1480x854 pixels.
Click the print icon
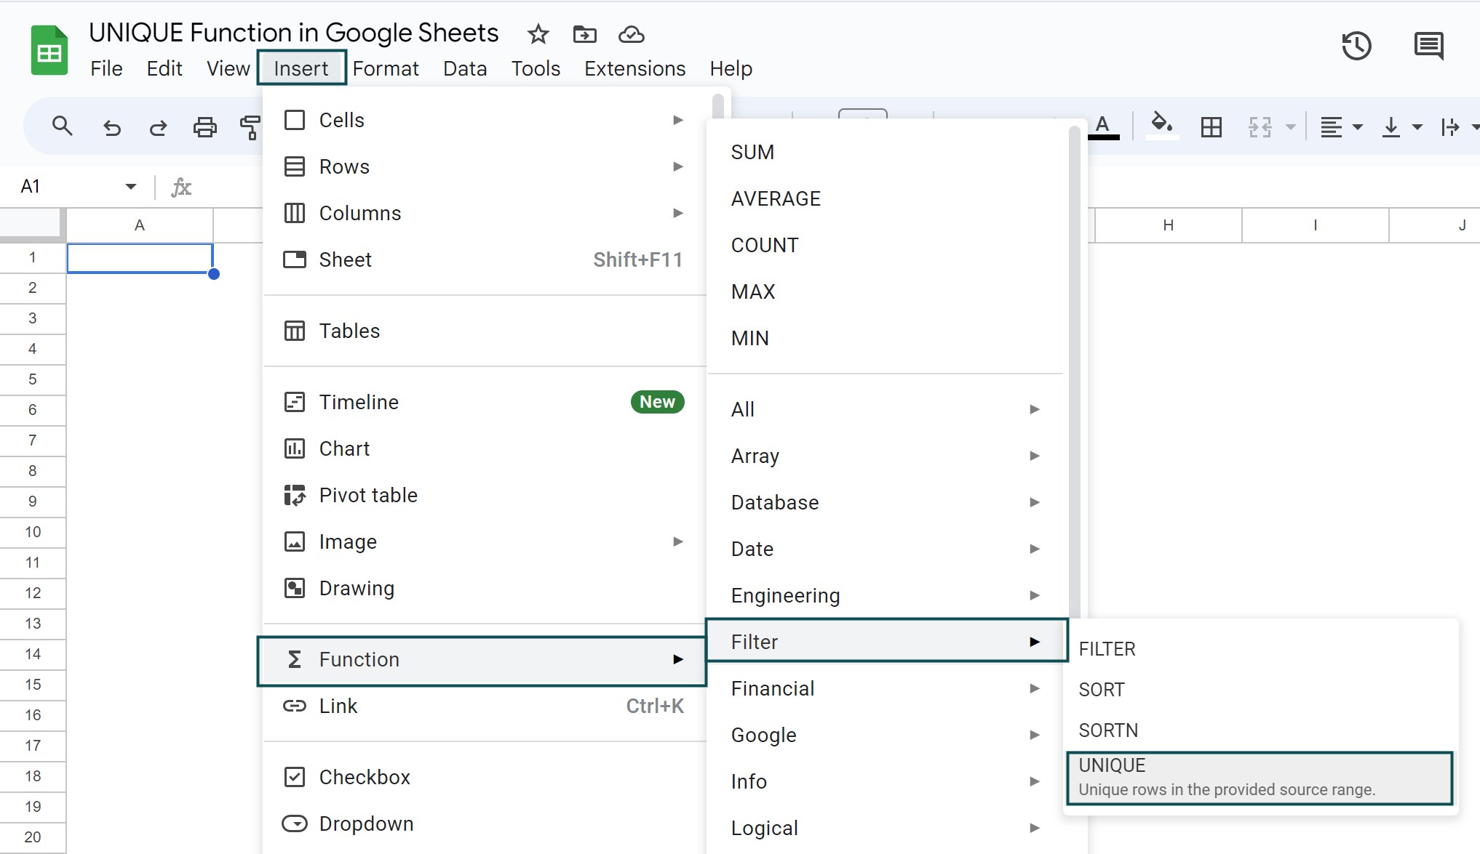point(205,127)
